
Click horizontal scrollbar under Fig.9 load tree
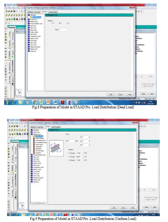pyautogui.click(x=39, y=203)
